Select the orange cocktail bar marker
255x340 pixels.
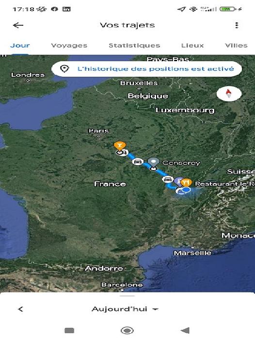pos(120,146)
